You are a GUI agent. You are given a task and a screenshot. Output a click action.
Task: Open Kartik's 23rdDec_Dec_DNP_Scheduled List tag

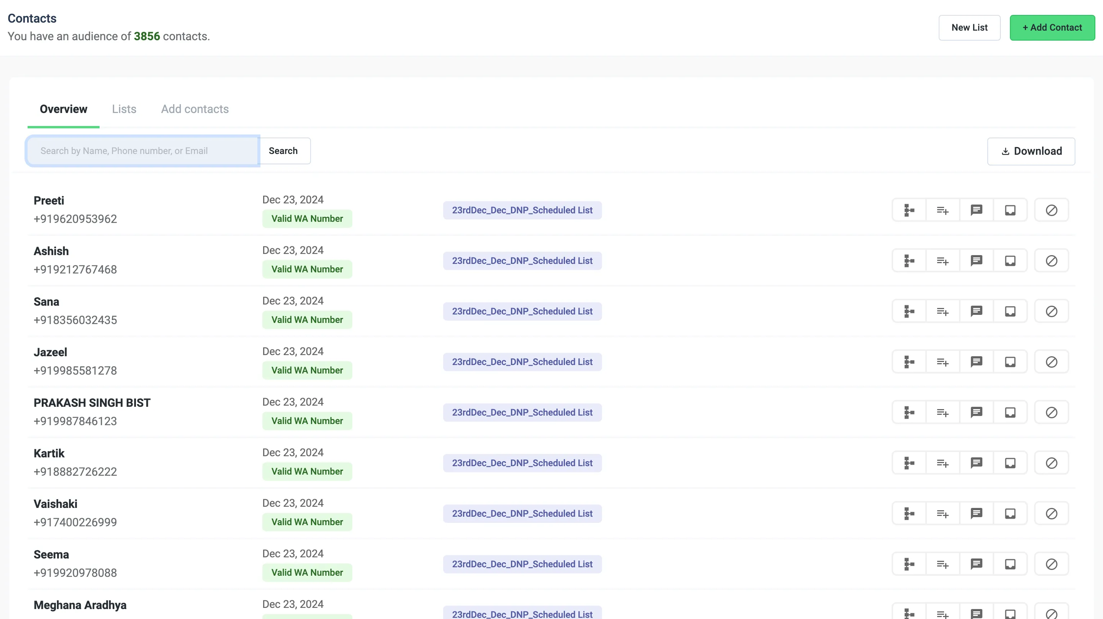(522, 463)
